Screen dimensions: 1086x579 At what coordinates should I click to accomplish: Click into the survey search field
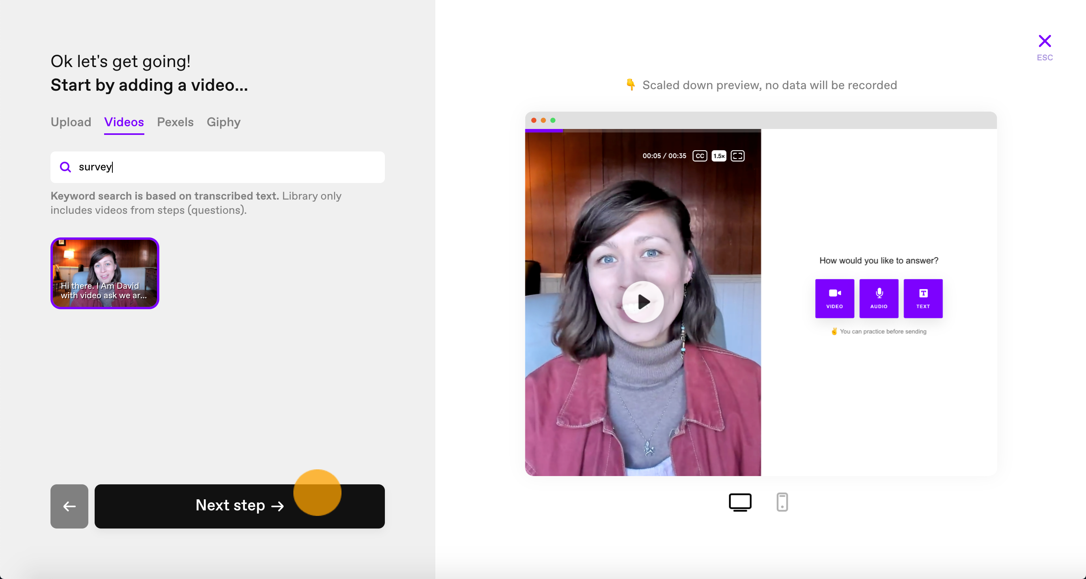pyautogui.click(x=218, y=167)
